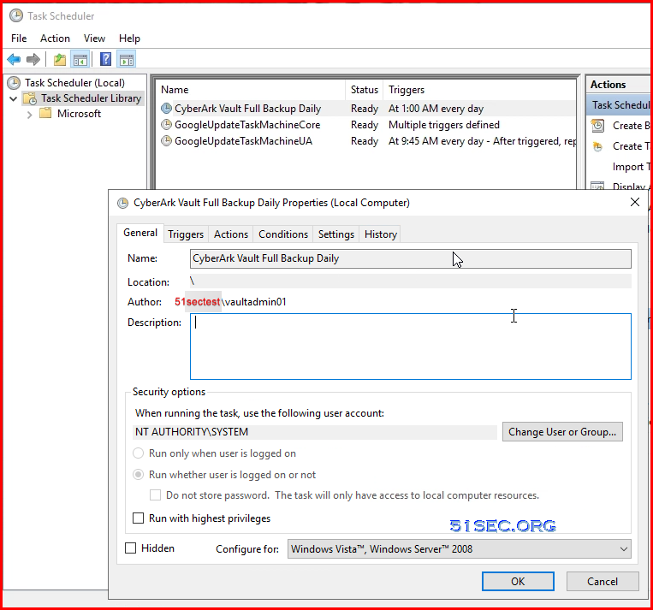653x610 pixels.
Task: Sort by the Triggers column header
Action: click(x=480, y=90)
